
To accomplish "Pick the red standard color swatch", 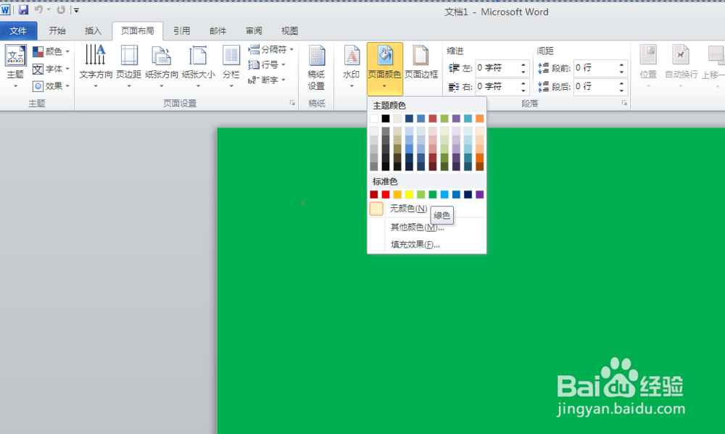I will click(386, 195).
